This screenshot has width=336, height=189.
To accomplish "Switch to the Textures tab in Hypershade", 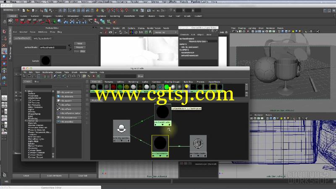I will pyautogui.click(x=109, y=82).
